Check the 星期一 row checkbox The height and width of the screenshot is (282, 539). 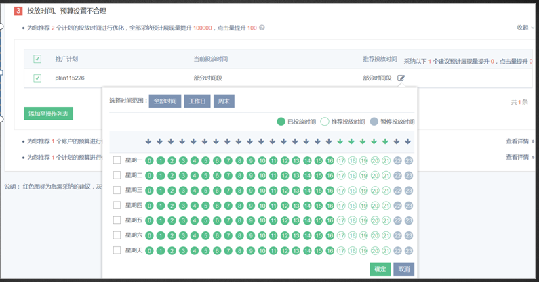tap(117, 160)
